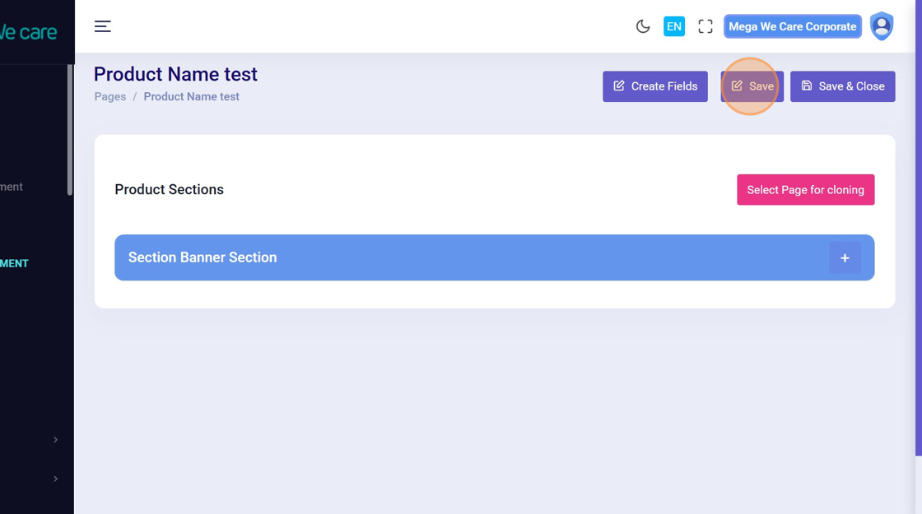Expand the Section Banner Section header
This screenshot has height=514, width=922.
click(x=412, y=257)
